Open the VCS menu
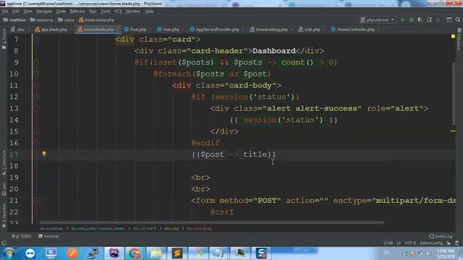Image resolution: width=463 pixels, height=260 pixels. (x=118, y=12)
